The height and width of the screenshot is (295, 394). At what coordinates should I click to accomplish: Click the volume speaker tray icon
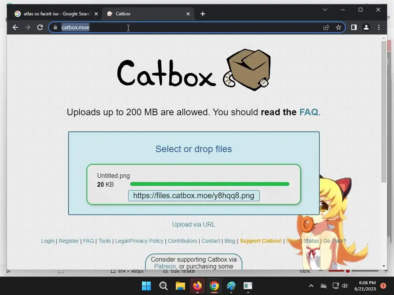(x=345, y=286)
